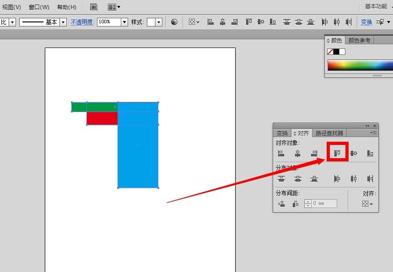Click vertical align top in control bar

(x=248, y=22)
